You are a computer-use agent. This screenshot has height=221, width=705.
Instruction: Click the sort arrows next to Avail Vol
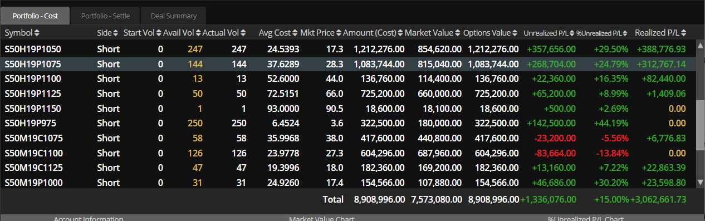[198, 33]
